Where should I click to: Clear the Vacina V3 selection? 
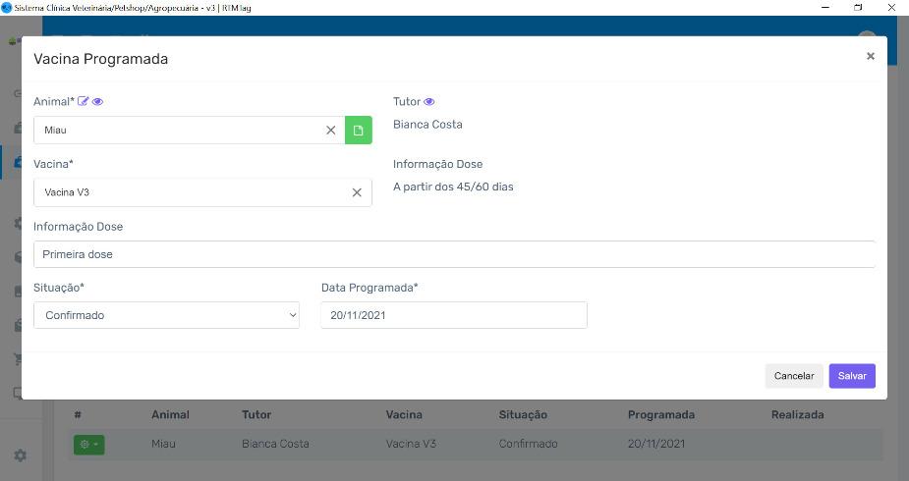[x=357, y=192]
